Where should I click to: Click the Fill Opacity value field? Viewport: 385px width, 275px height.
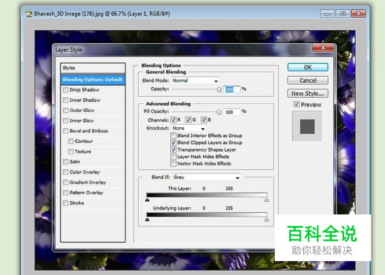coord(231,112)
